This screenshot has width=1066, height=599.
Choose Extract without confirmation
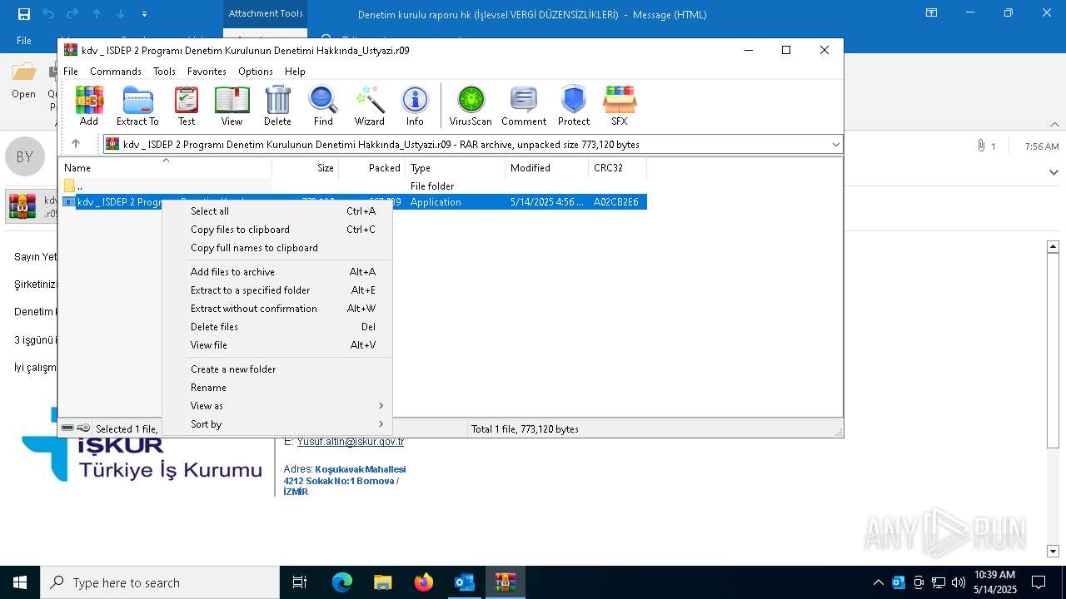click(276, 309)
